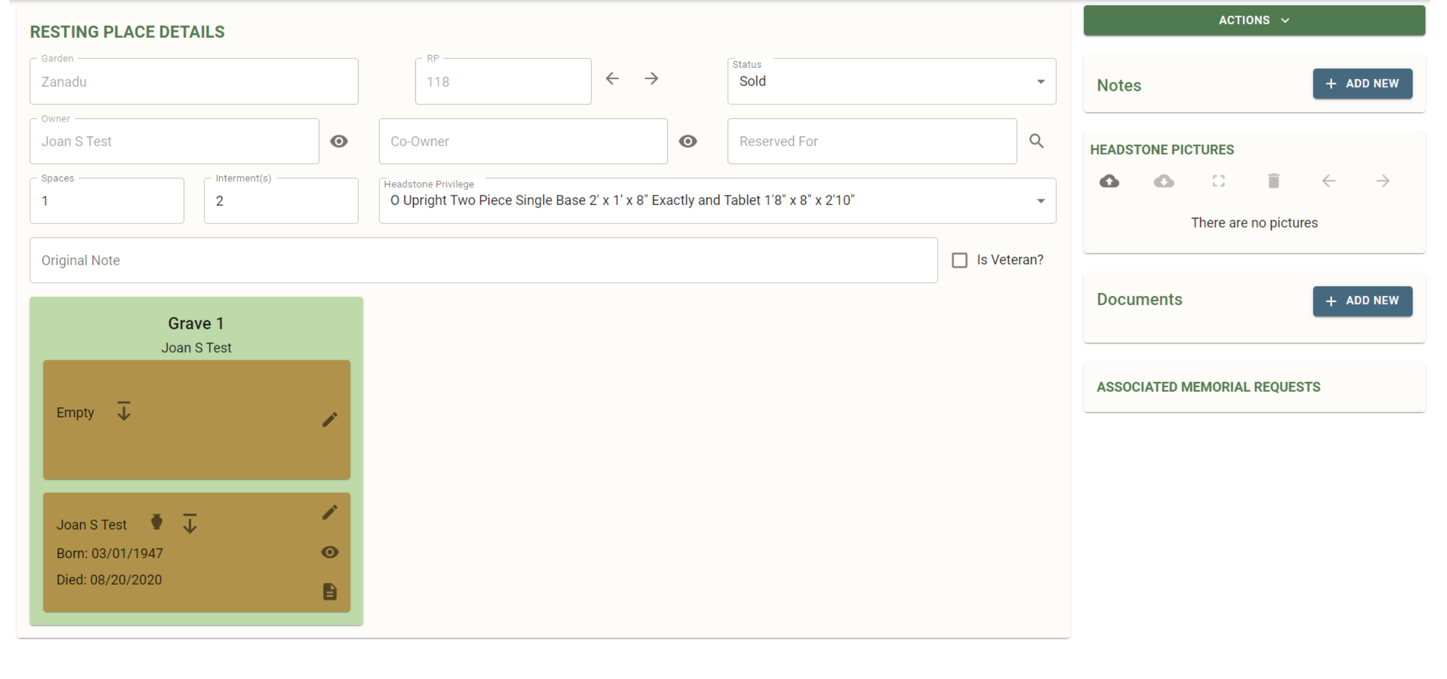
Task: Click the next headstone picture arrow
Action: (x=1383, y=180)
